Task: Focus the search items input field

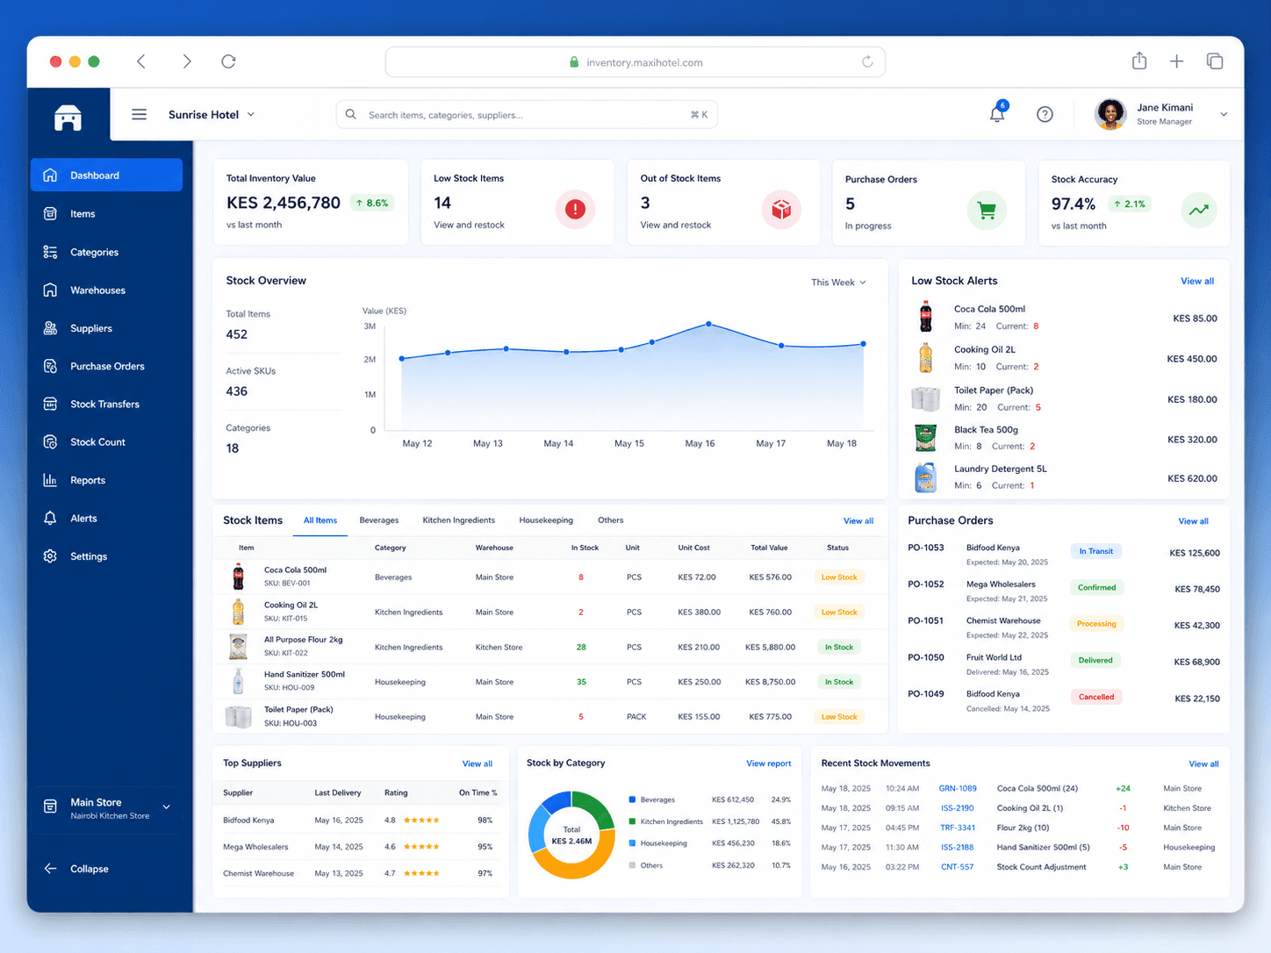Action: pyautogui.click(x=527, y=114)
